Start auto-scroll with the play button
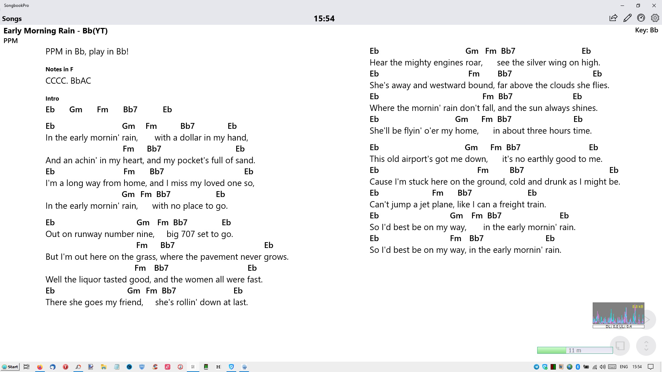Viewport: 662px width, 372px height. (648, 320)
